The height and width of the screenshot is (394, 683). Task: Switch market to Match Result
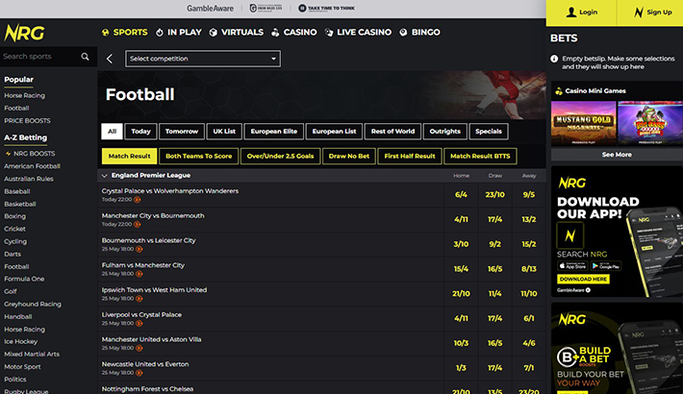coord(129,157)
